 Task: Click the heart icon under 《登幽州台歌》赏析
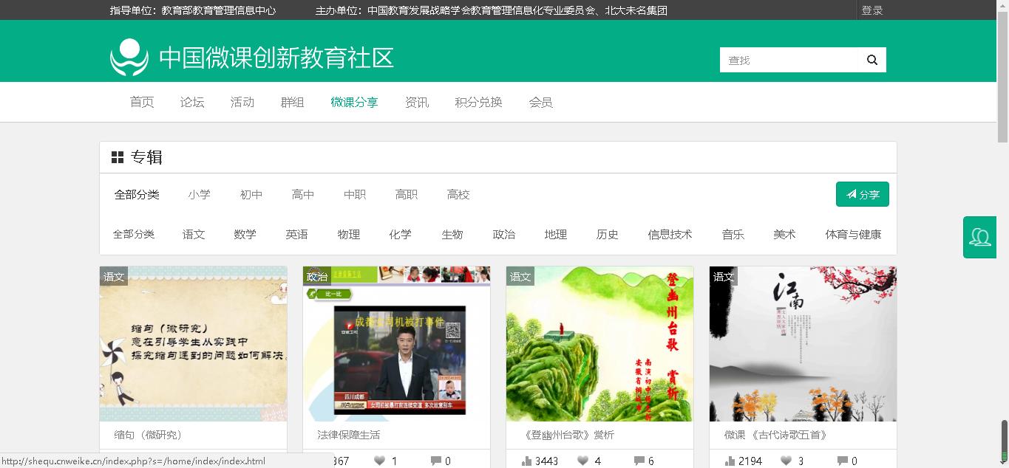pos(583,461)
